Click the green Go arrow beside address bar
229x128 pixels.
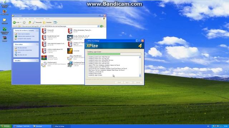[101, 26]
